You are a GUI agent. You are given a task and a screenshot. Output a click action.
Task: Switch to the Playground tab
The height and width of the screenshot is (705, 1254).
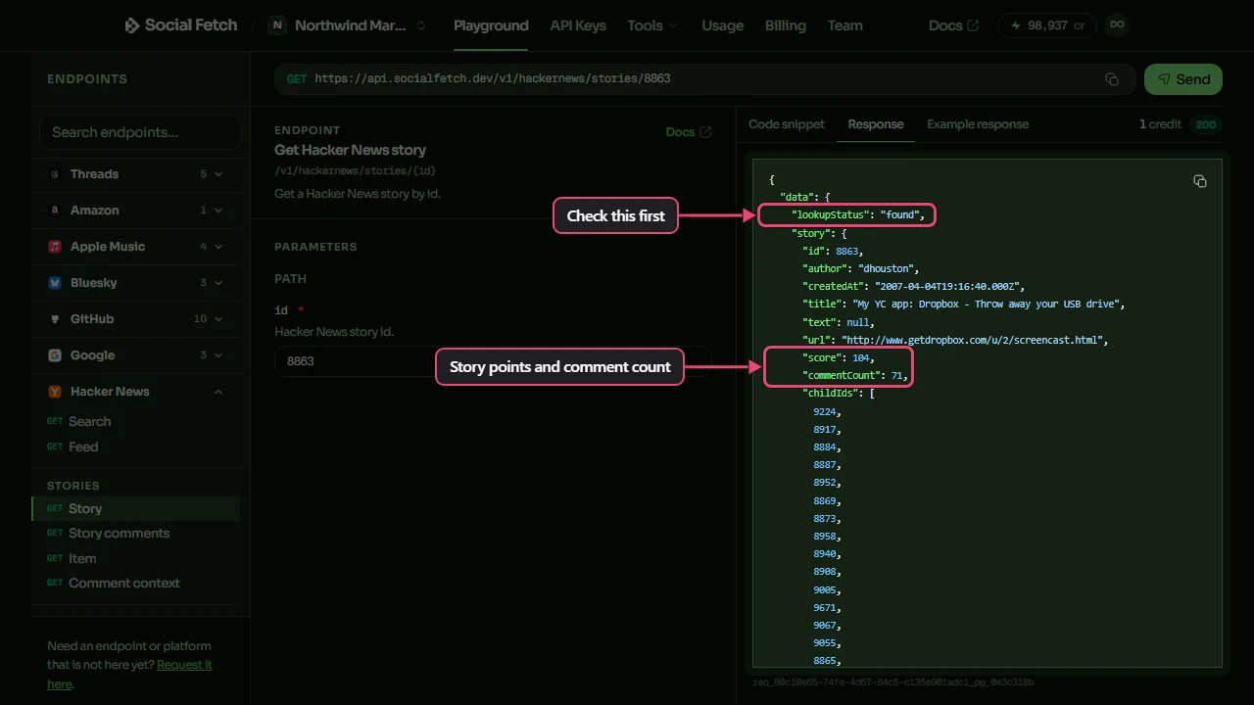pos(491,25)
